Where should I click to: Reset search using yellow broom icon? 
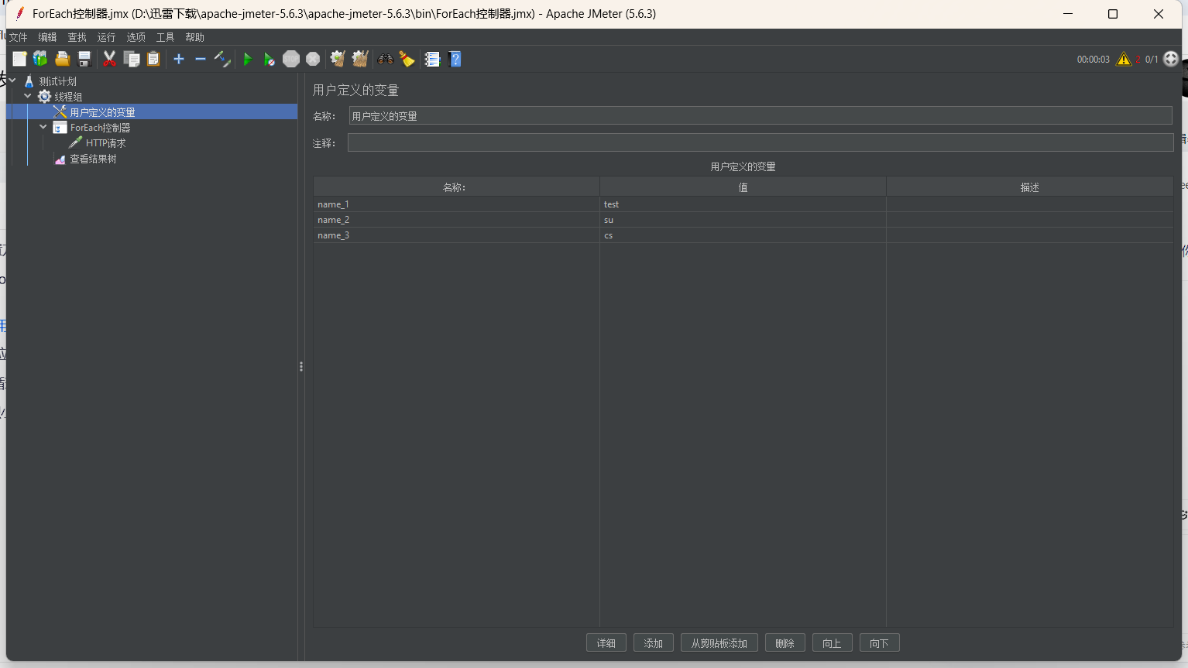click(x=407, y=59)
